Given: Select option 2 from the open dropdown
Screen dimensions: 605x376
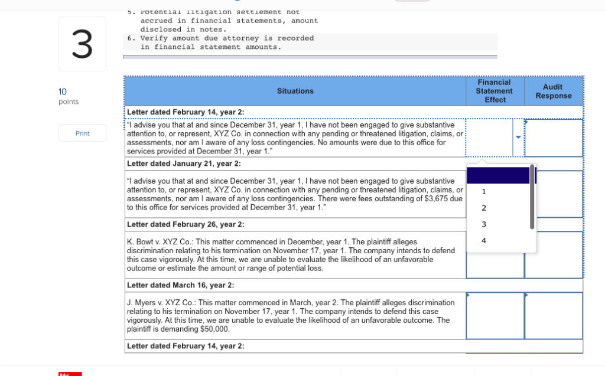Looking at the screenshot, I should click(x=484, y=208).
